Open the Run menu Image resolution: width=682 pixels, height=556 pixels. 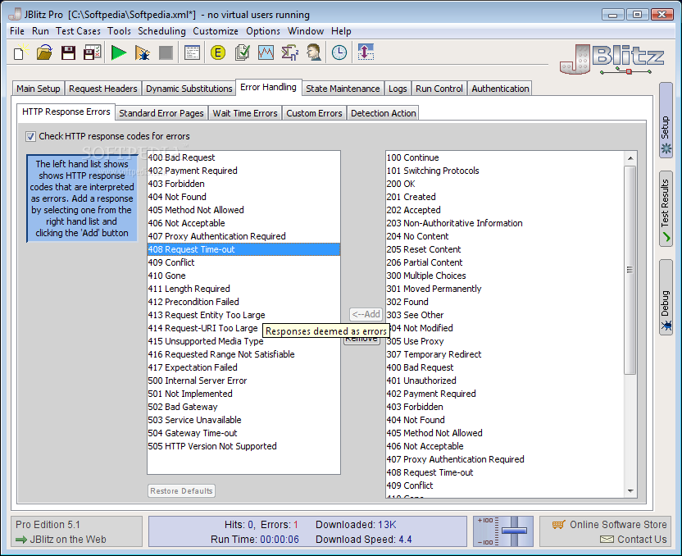[x=40, y=31]
